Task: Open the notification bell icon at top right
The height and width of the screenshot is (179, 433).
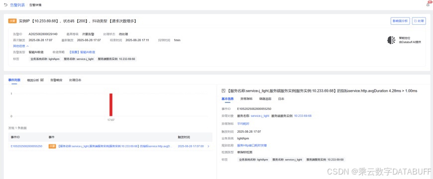Action: pyautogui.click(x=428, y=4)
